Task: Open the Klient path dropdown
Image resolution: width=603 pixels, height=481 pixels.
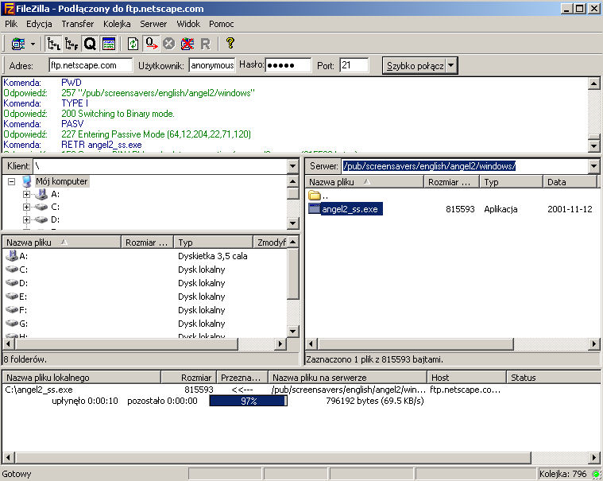Action: (292, 166)
